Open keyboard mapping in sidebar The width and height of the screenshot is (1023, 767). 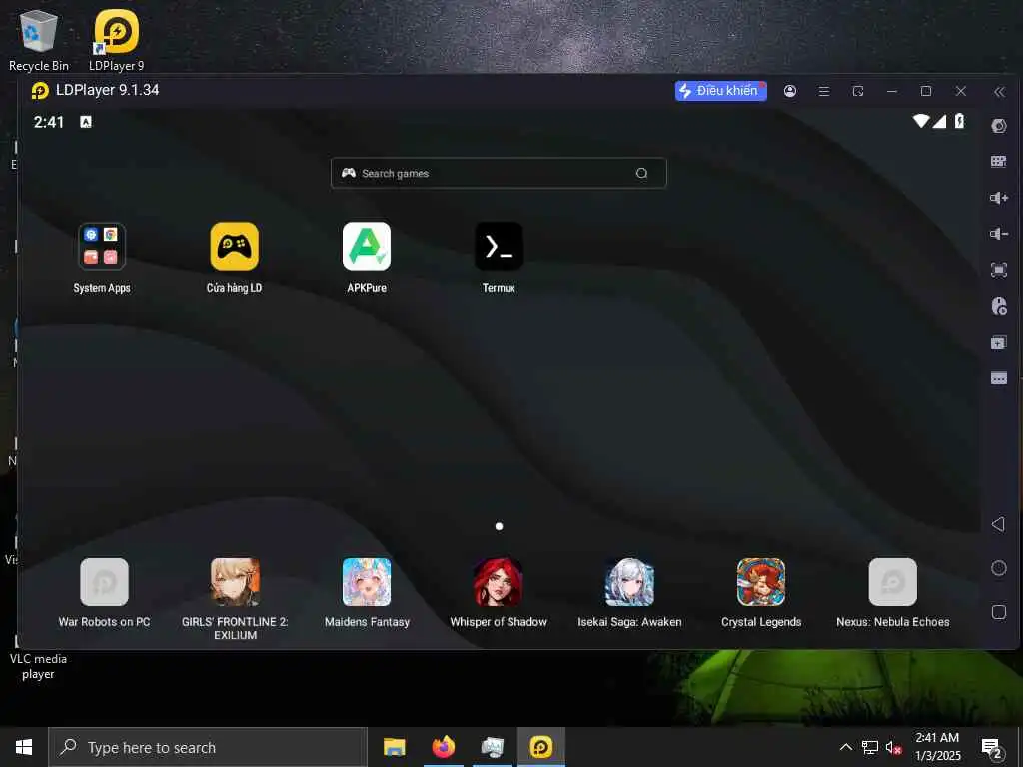click(999, 161)
